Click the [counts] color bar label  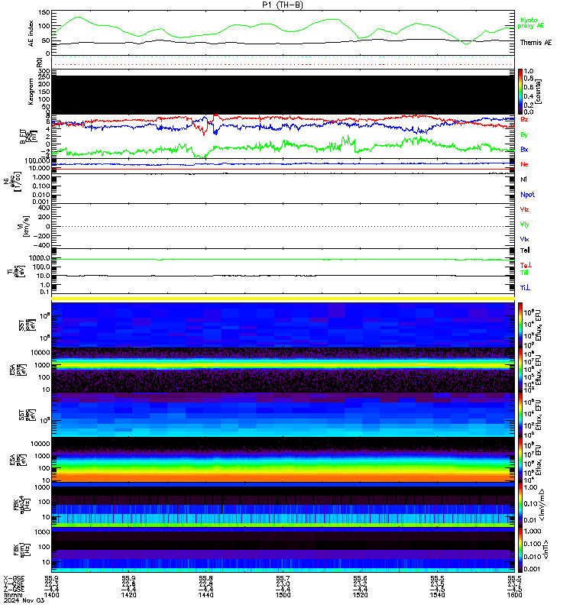click(x=539, y=92)
